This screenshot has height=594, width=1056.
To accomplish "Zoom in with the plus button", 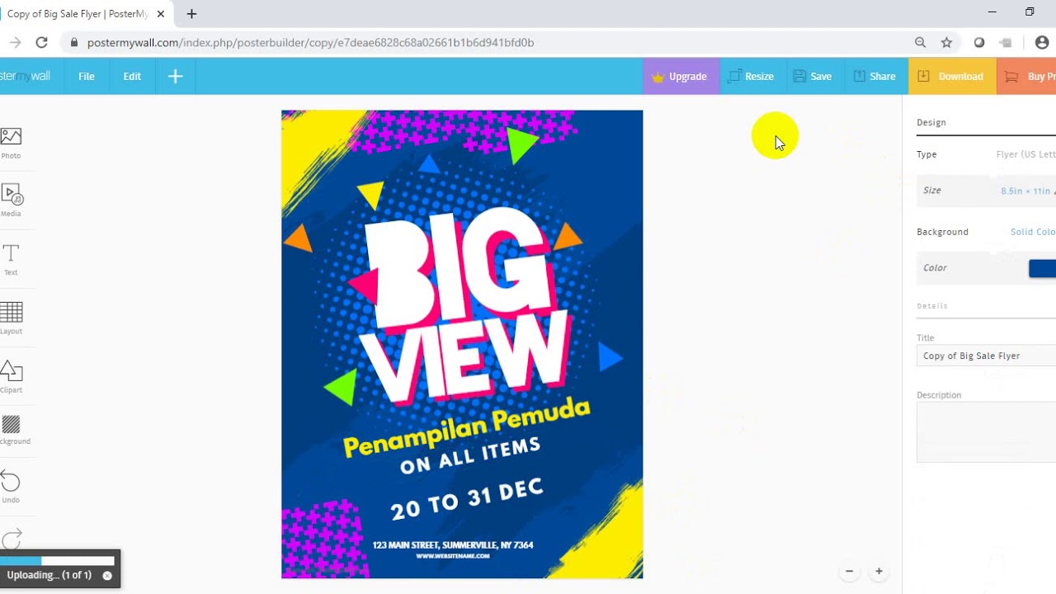I will click(879, 571).
